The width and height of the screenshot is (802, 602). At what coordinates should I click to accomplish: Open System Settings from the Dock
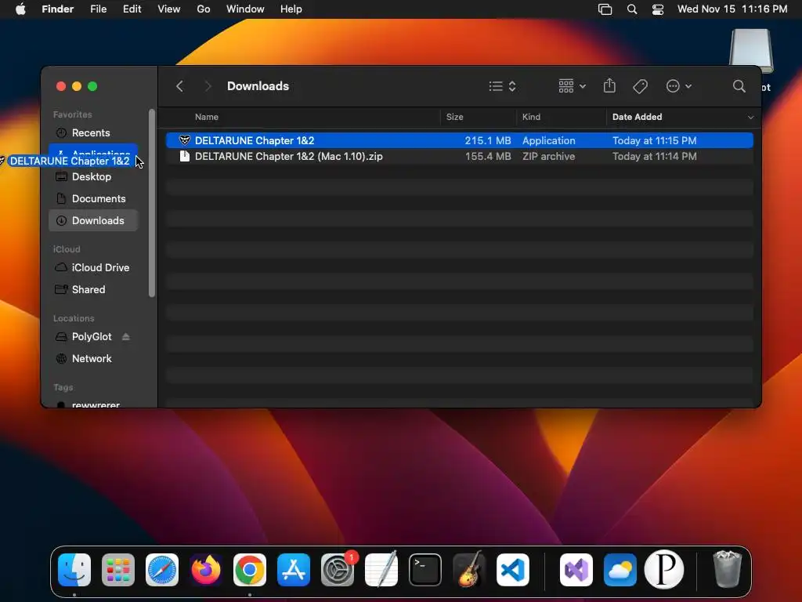[x=338, y=570]
